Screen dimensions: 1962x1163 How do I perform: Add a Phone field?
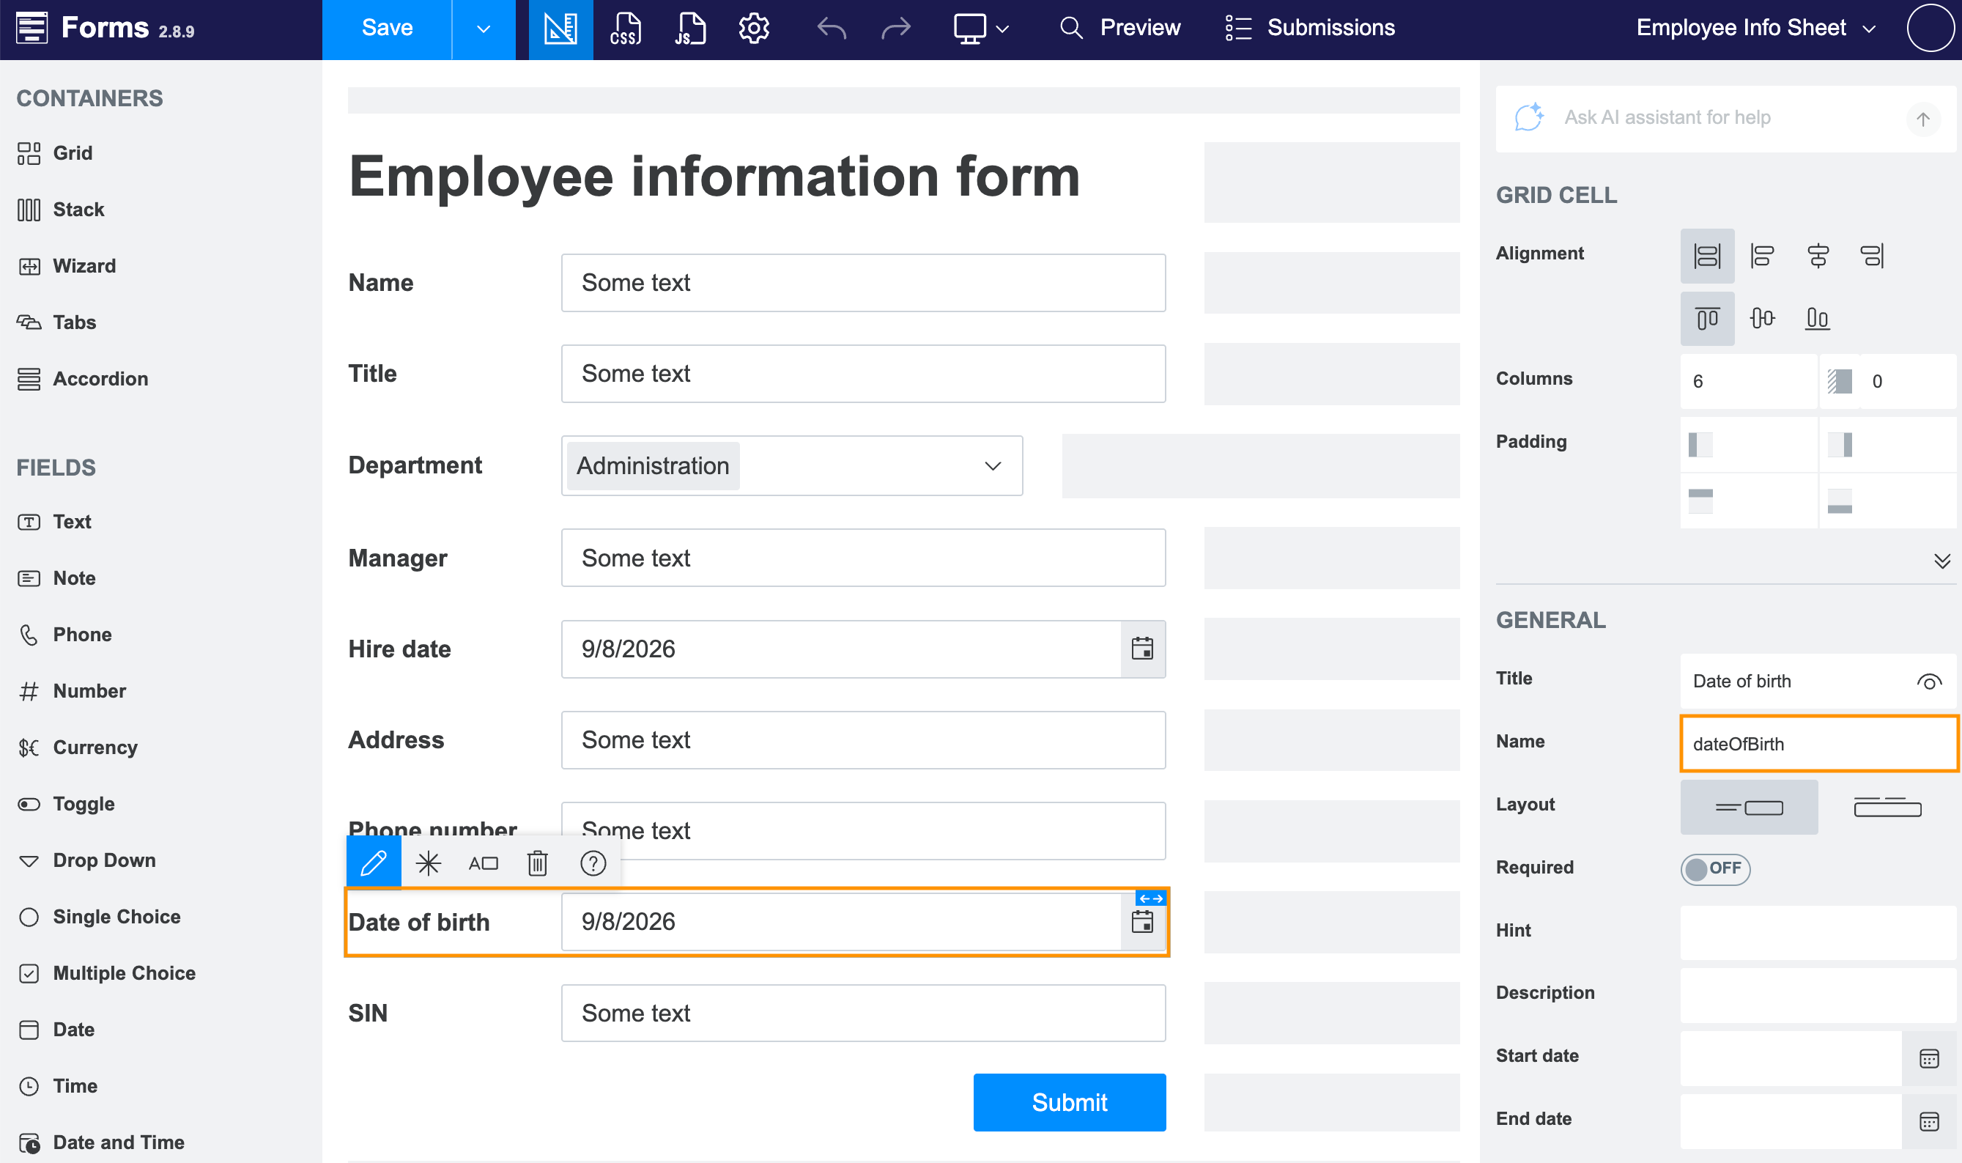point(64,635)
